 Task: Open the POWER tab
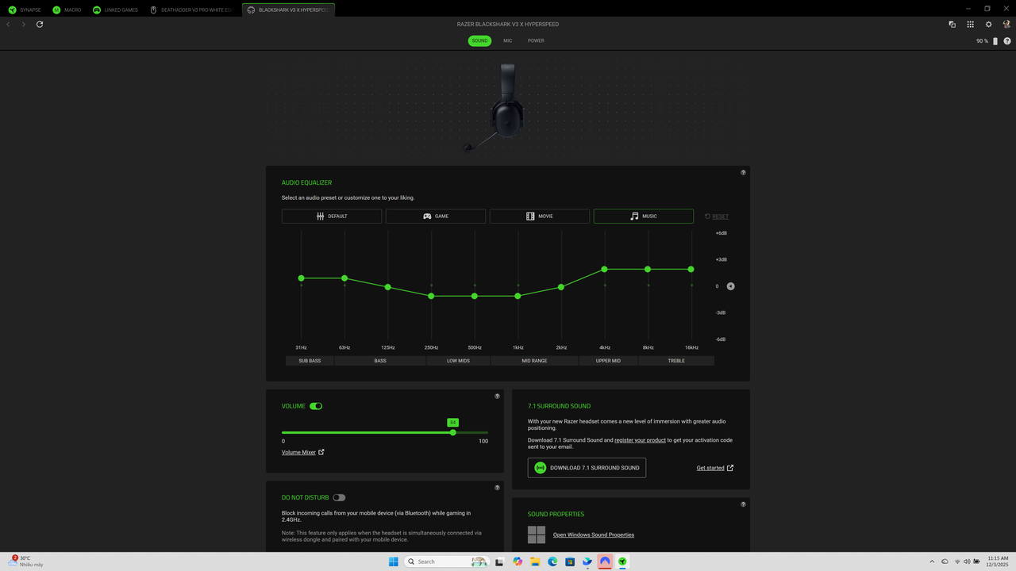click(536, 40)
